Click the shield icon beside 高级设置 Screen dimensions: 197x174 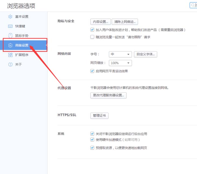point(10,45)
